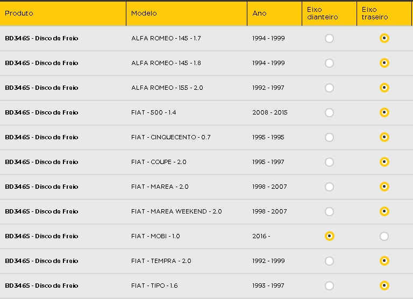Click model text ALFA ROMEO - 145 - 1.8
The image size is (413, 299).
[x=166, y=63]
